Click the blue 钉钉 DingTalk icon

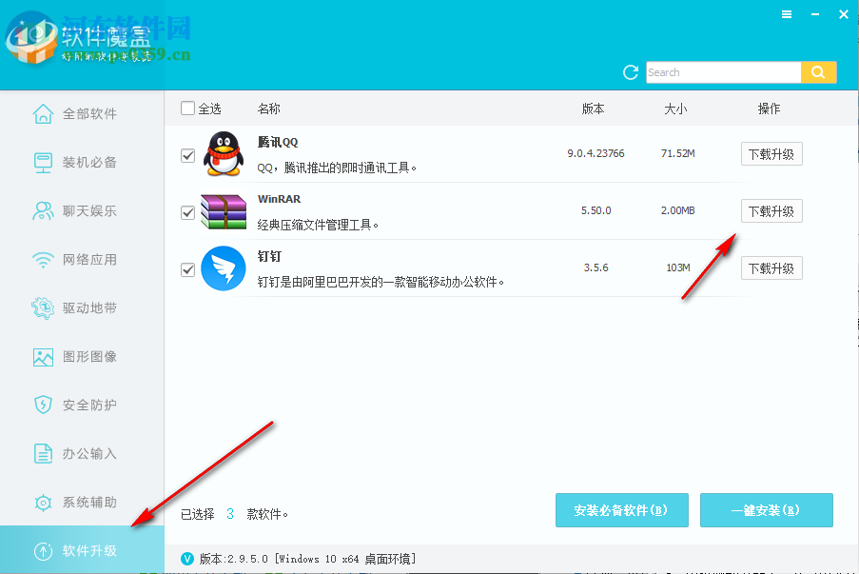point(224,268)
